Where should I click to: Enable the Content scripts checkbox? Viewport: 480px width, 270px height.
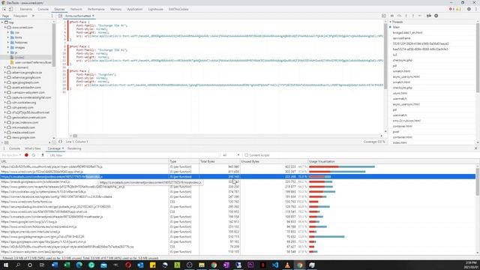click(x=247, y=155)
